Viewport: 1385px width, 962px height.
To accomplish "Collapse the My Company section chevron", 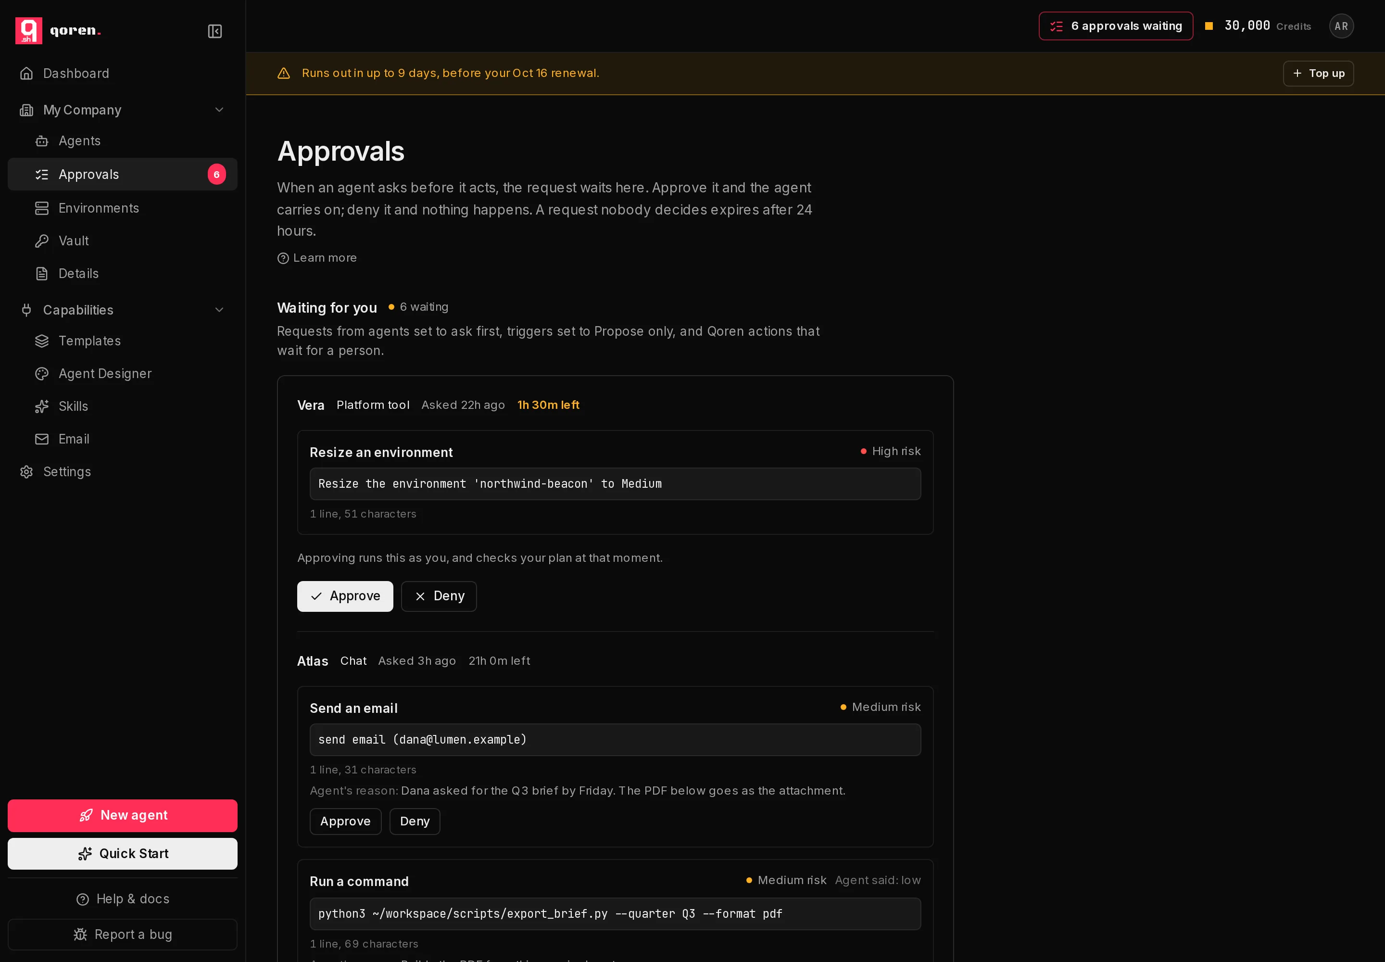I will (x=219, y=110).
